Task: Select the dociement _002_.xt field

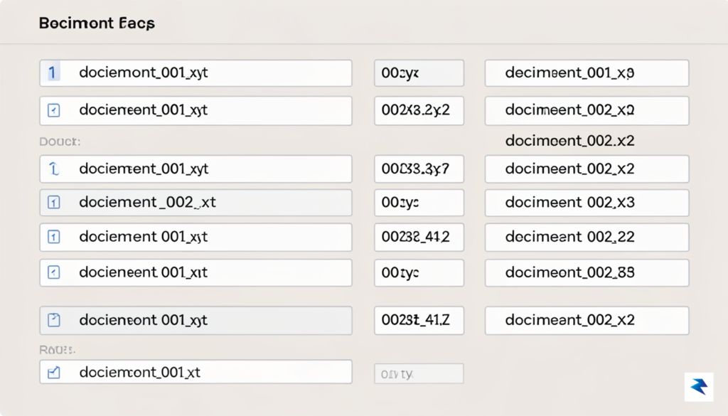Action: 196,203
